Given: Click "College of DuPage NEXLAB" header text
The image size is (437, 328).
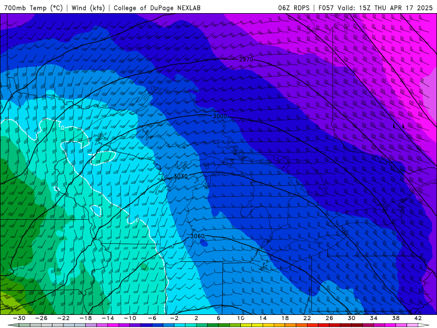Looking at the screenshot, I should coord(157,8).
